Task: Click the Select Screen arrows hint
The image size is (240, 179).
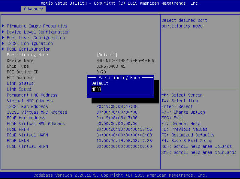Action: [182, 95]
